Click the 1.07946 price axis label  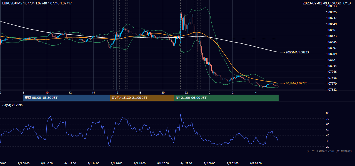[x=332, y=72]
